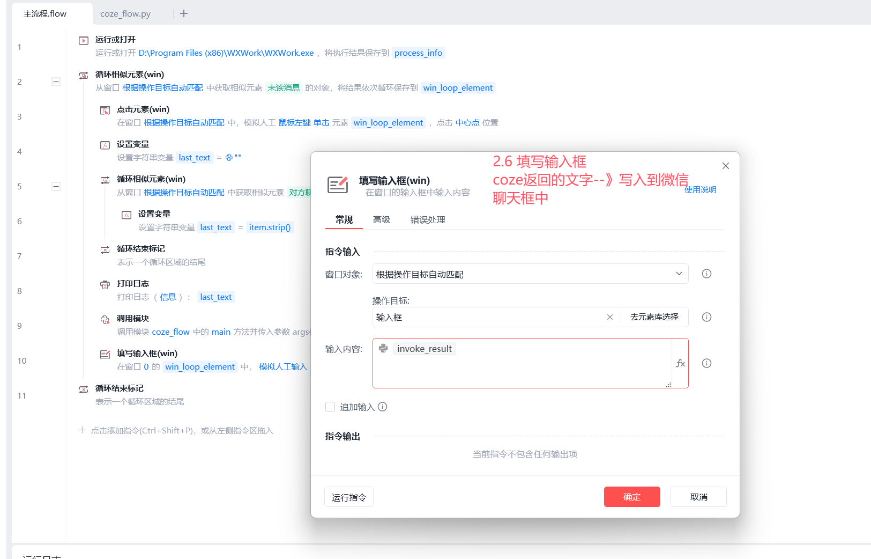
Task: Collapse the loop block at row 2
Action: [x=56, y=82]
